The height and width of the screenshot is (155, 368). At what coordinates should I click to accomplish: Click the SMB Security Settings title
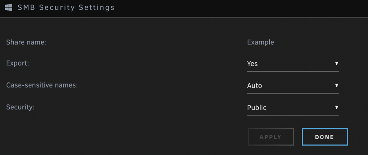pos(66,7)
